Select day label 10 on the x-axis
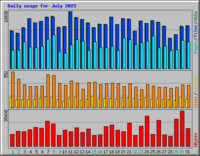The width and height of the screenshot is (200, 156). [x=64, y=152]
